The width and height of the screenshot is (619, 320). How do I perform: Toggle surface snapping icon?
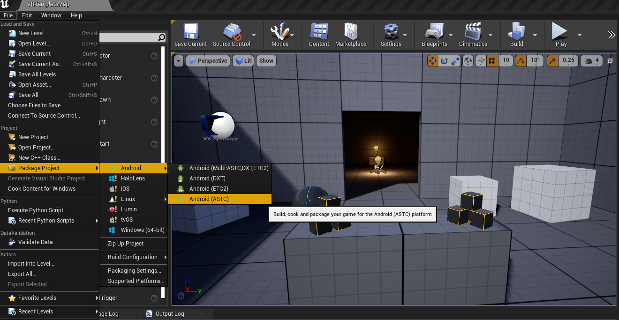[481, 61]
